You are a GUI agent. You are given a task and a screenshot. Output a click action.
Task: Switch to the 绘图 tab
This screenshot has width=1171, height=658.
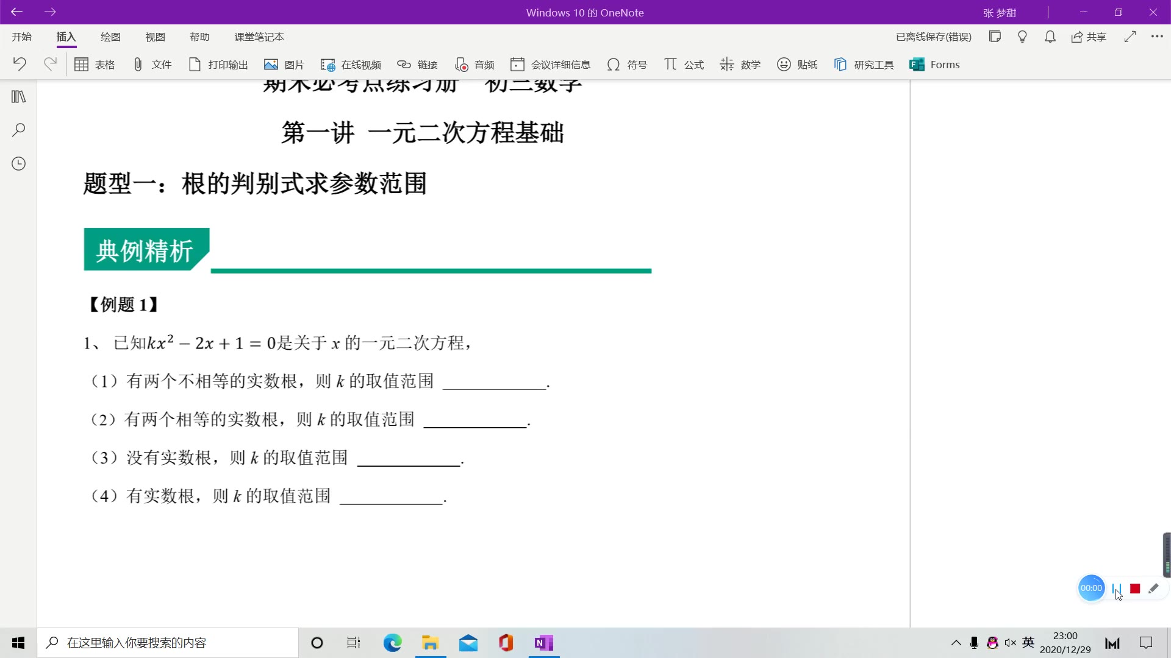110,37
